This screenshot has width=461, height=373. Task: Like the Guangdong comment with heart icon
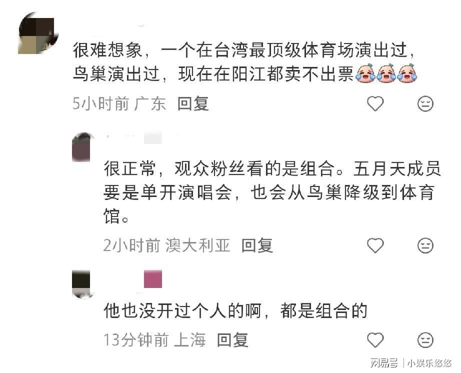tap(375, 104)
